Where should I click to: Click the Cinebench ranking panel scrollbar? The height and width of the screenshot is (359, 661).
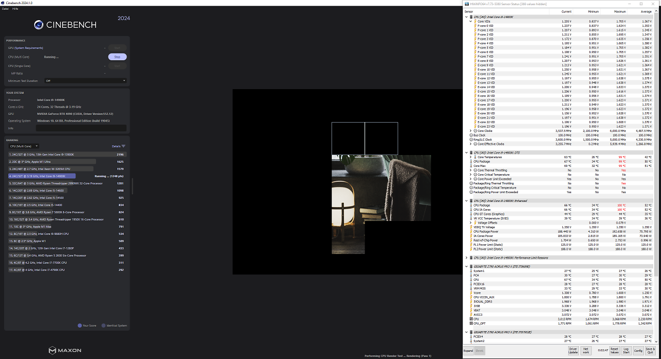(133, 186)
